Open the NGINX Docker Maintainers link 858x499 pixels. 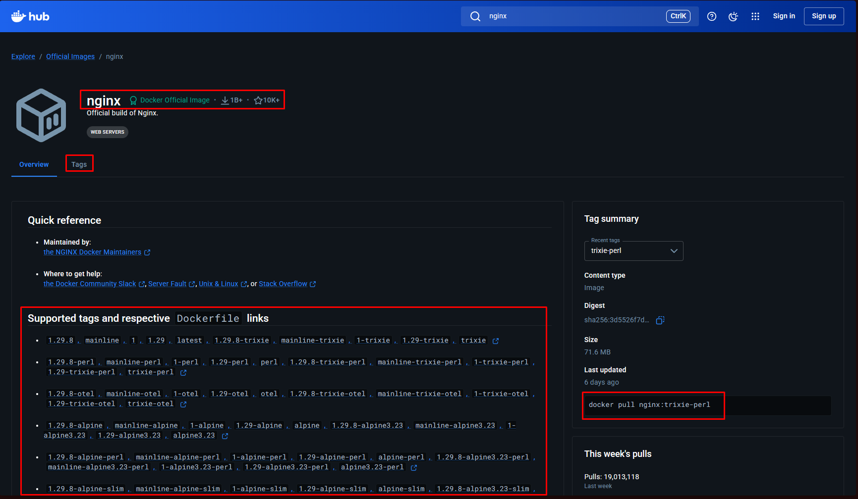[x=92, y=252]
